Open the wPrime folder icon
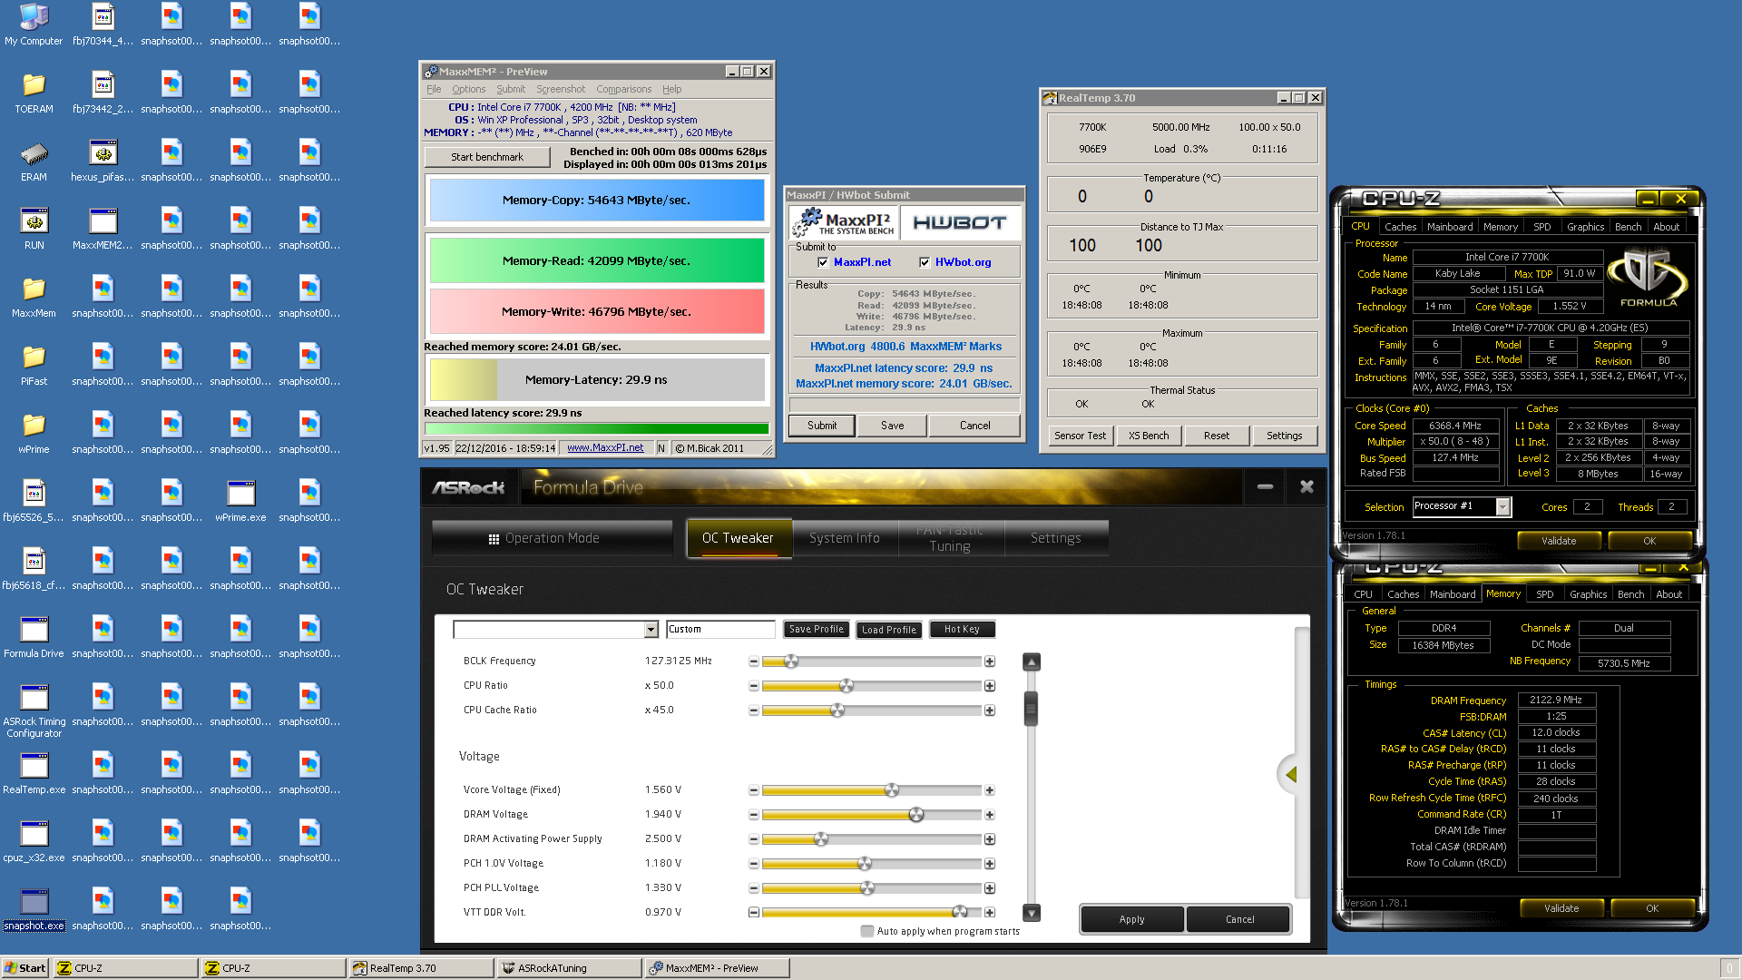The width and height of the screenshot is (1742, 980). point(34,433)
